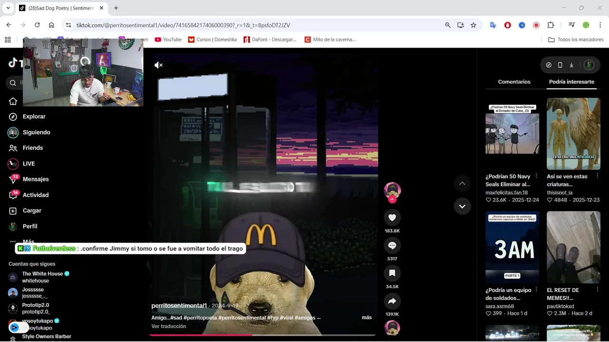
Task: Expand the video description with 'más'
Action: 366,317
